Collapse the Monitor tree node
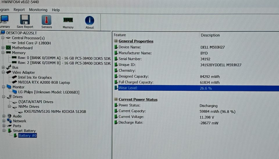The image size is (279, 159). [3, 87]
